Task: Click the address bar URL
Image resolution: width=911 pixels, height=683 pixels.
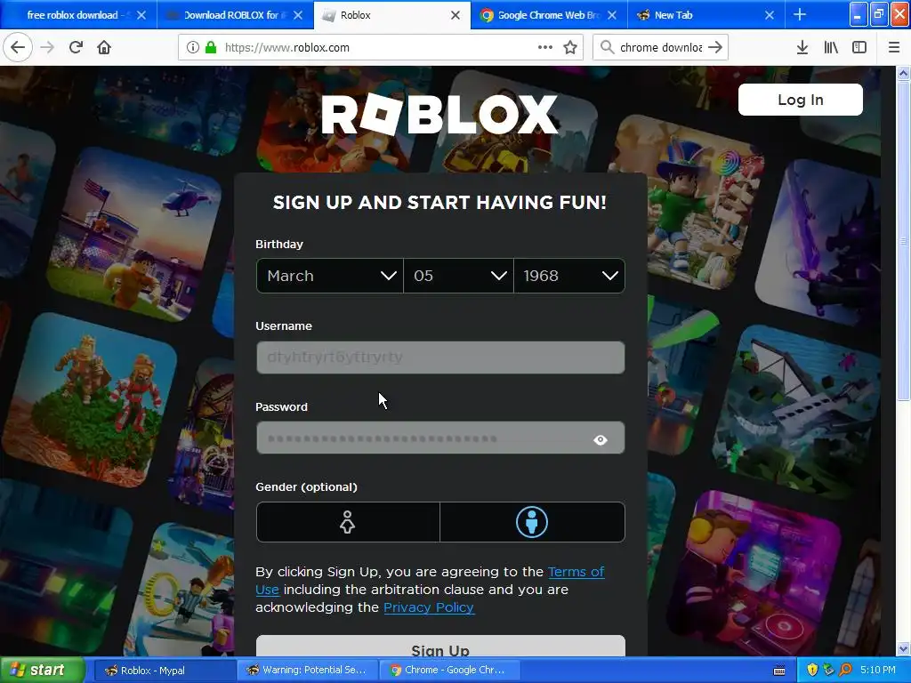Action: pyautogui.click(x=287, y=47)
